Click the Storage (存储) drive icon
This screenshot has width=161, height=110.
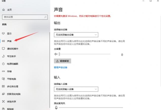tap(3, 71)
